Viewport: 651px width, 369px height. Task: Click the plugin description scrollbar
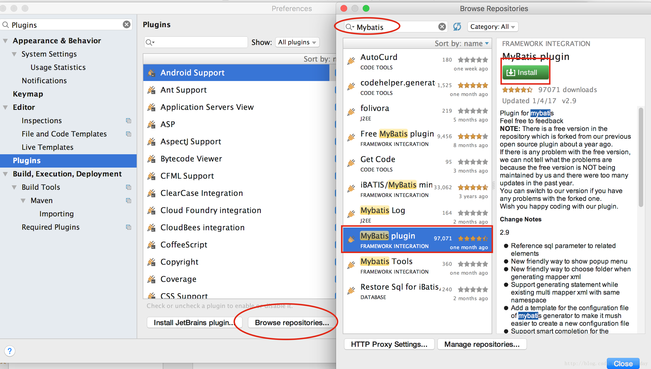[x=641, y=158]
